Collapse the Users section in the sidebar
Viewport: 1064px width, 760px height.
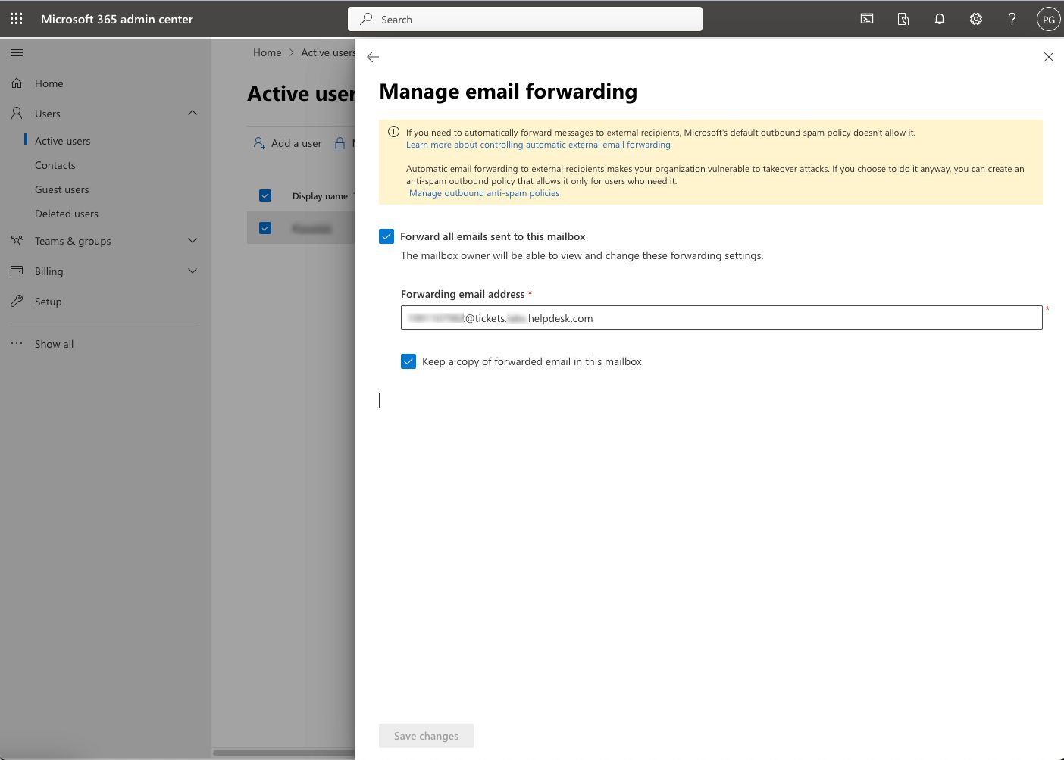point(192,113)
